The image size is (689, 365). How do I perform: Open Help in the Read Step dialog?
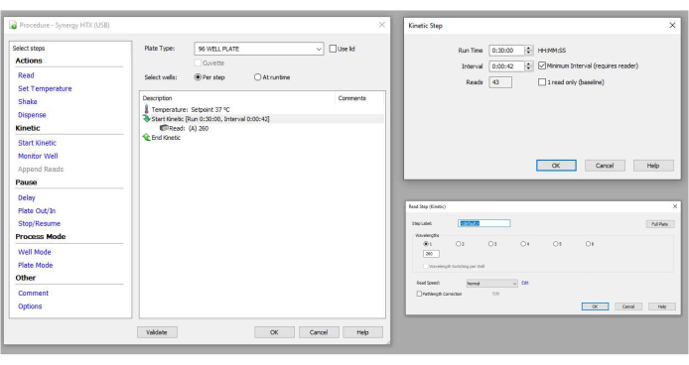[662, 306]
